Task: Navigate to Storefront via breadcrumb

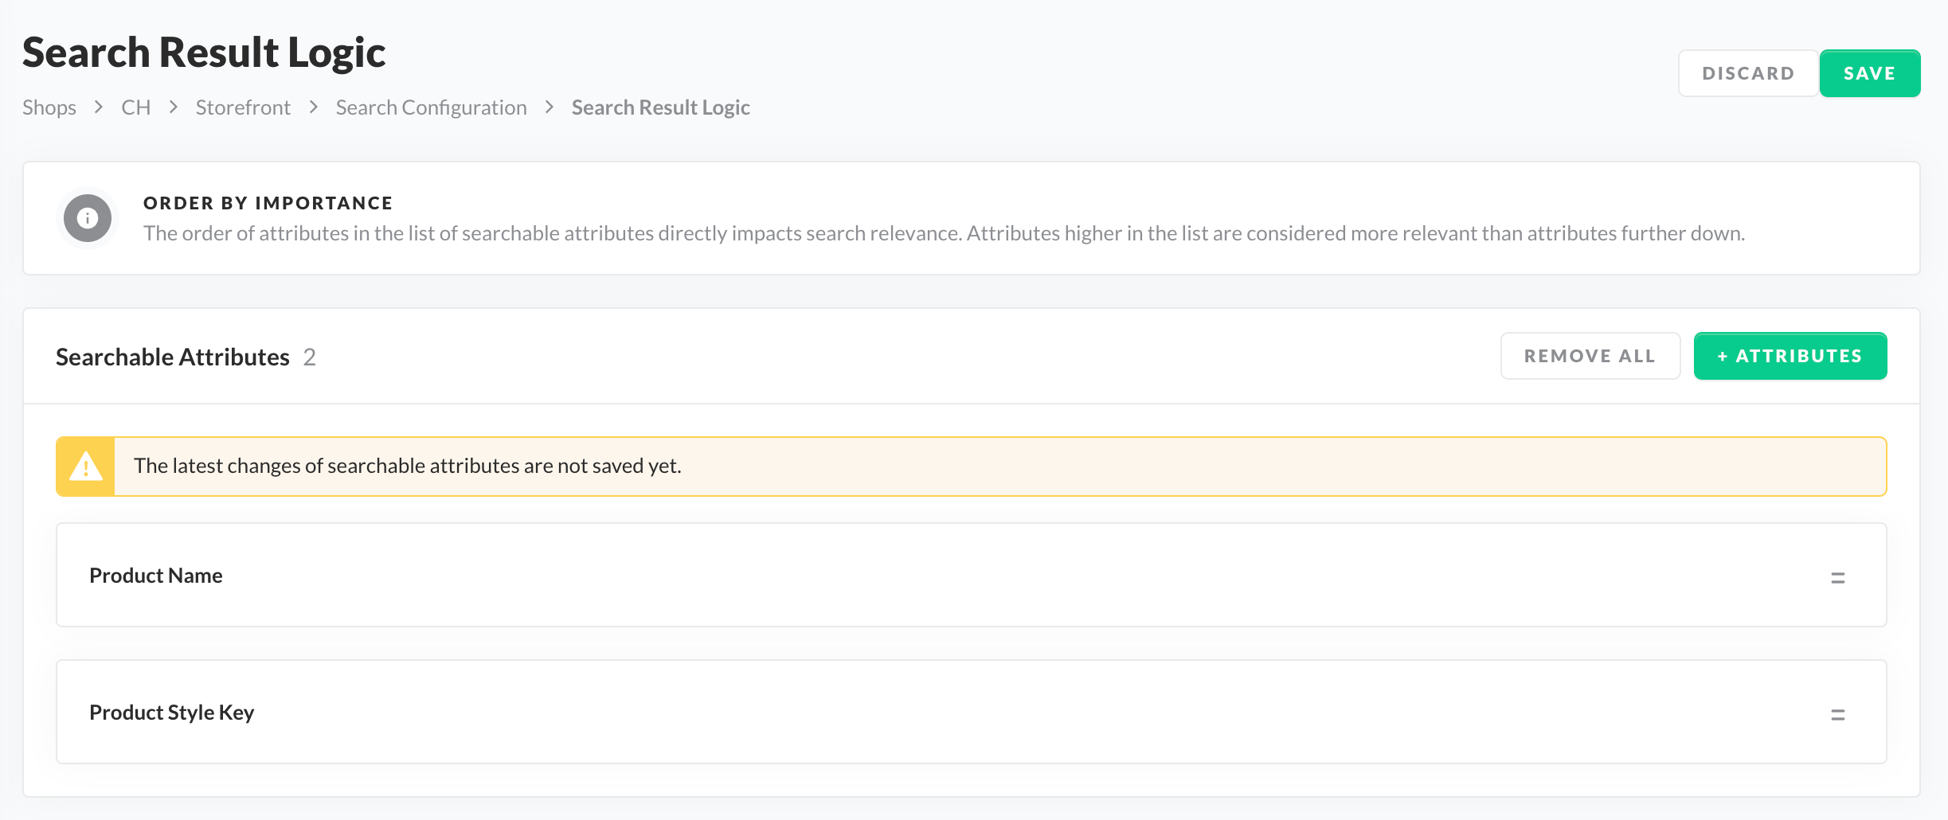Action: 243,107
